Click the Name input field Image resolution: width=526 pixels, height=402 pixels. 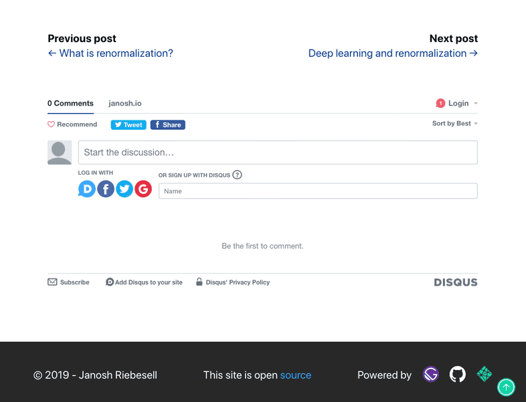click(x=318, y=191)
